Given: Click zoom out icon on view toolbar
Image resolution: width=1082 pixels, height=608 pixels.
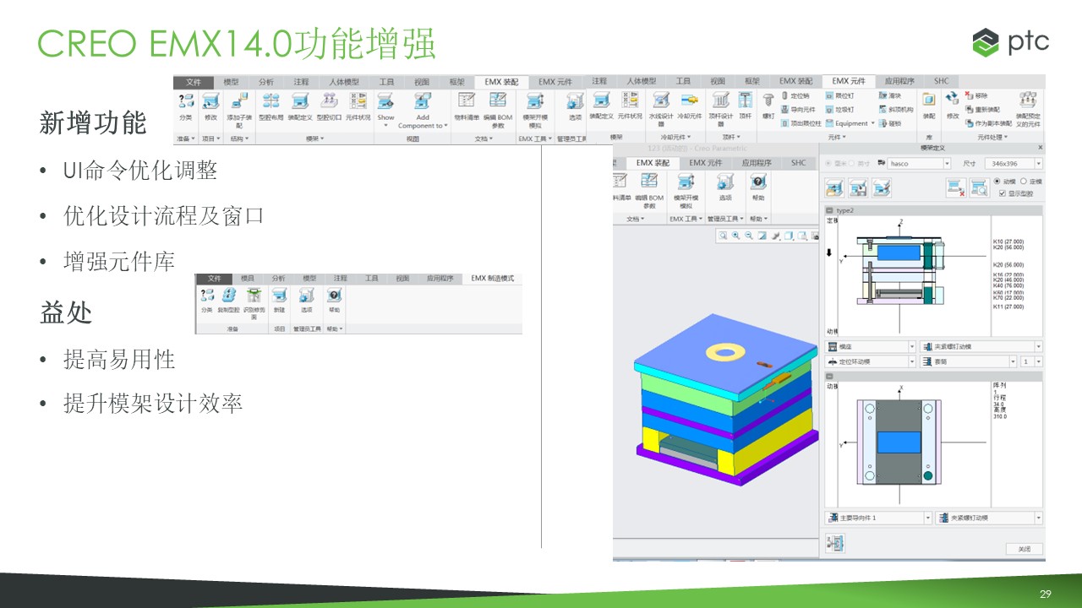Looking at the screenshot, I should (x=749, y=236).
